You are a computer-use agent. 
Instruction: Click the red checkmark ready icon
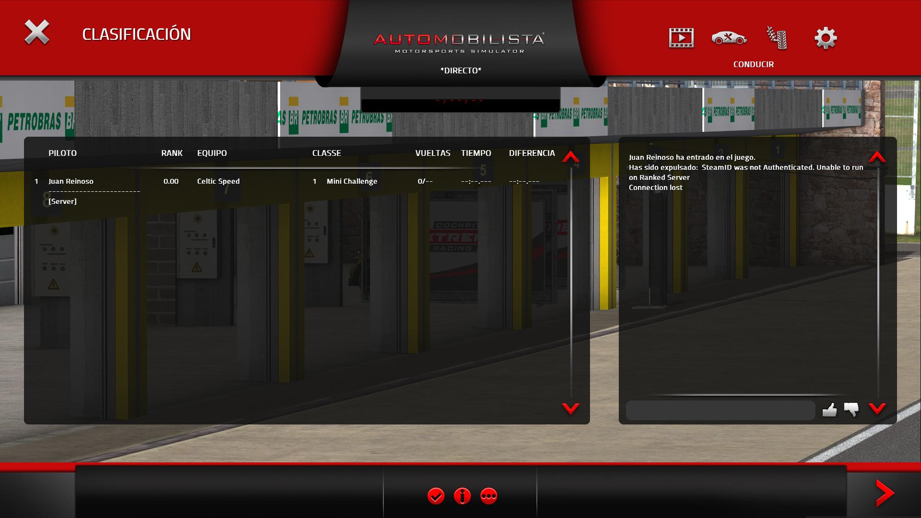click(x=436, y=495)
